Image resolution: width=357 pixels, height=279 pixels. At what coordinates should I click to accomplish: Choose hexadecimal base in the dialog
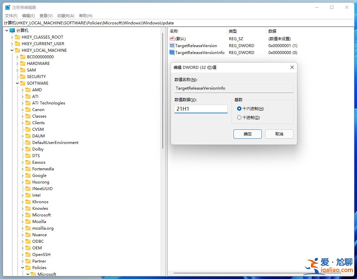point(239,109)
